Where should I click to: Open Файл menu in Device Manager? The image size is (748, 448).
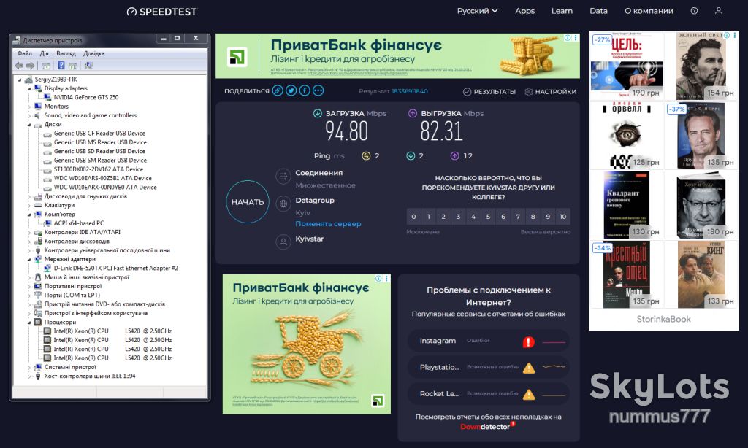[x=25, y=53]
